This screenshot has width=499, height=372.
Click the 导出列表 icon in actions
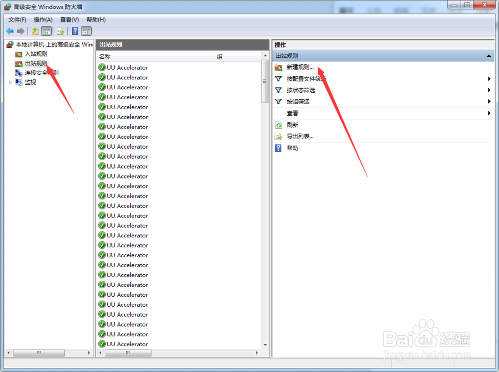278,137
